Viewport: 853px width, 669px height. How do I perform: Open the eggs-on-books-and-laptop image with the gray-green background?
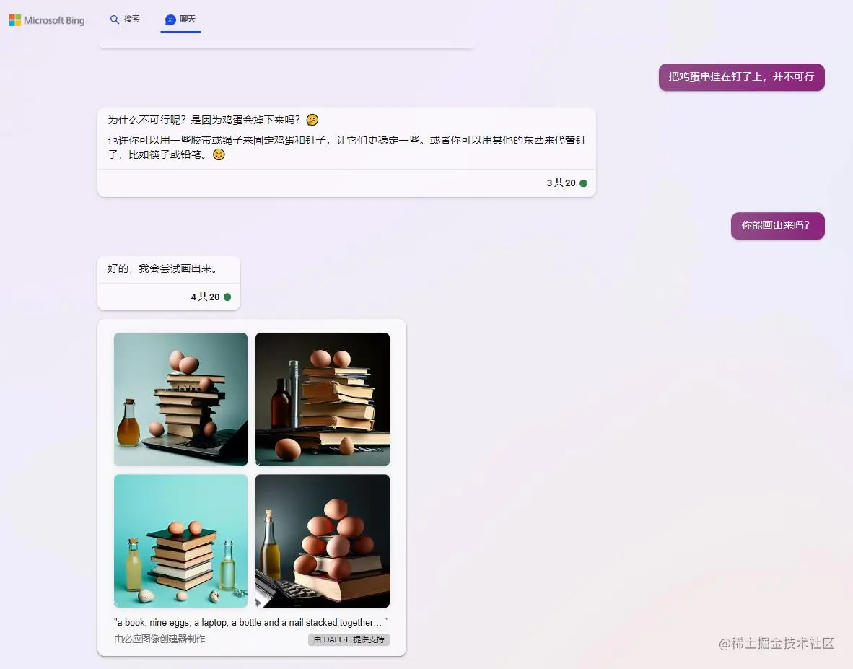(x=180, y=399)
